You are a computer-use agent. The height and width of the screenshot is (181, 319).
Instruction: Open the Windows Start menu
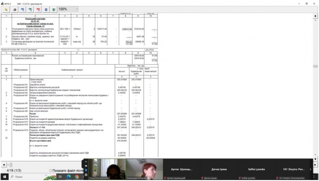(4, 177)
